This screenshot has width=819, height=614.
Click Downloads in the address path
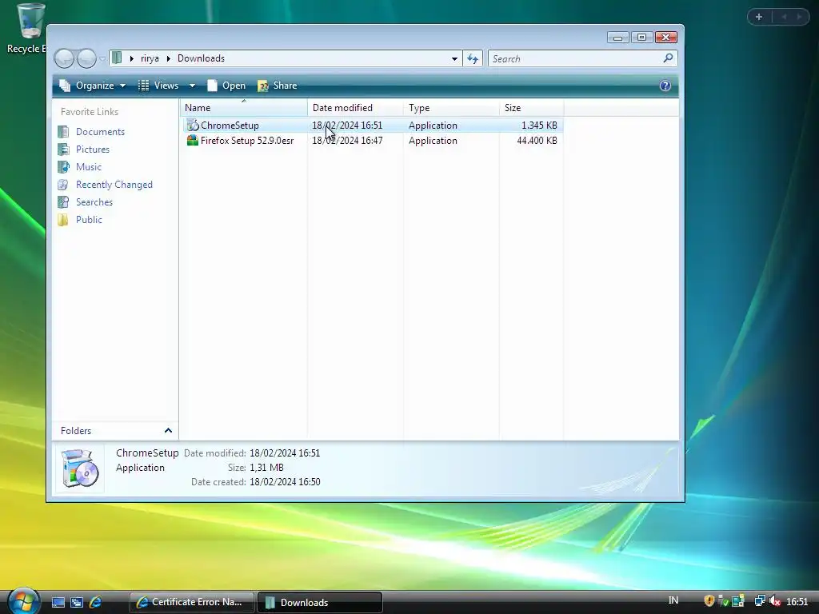201,58
